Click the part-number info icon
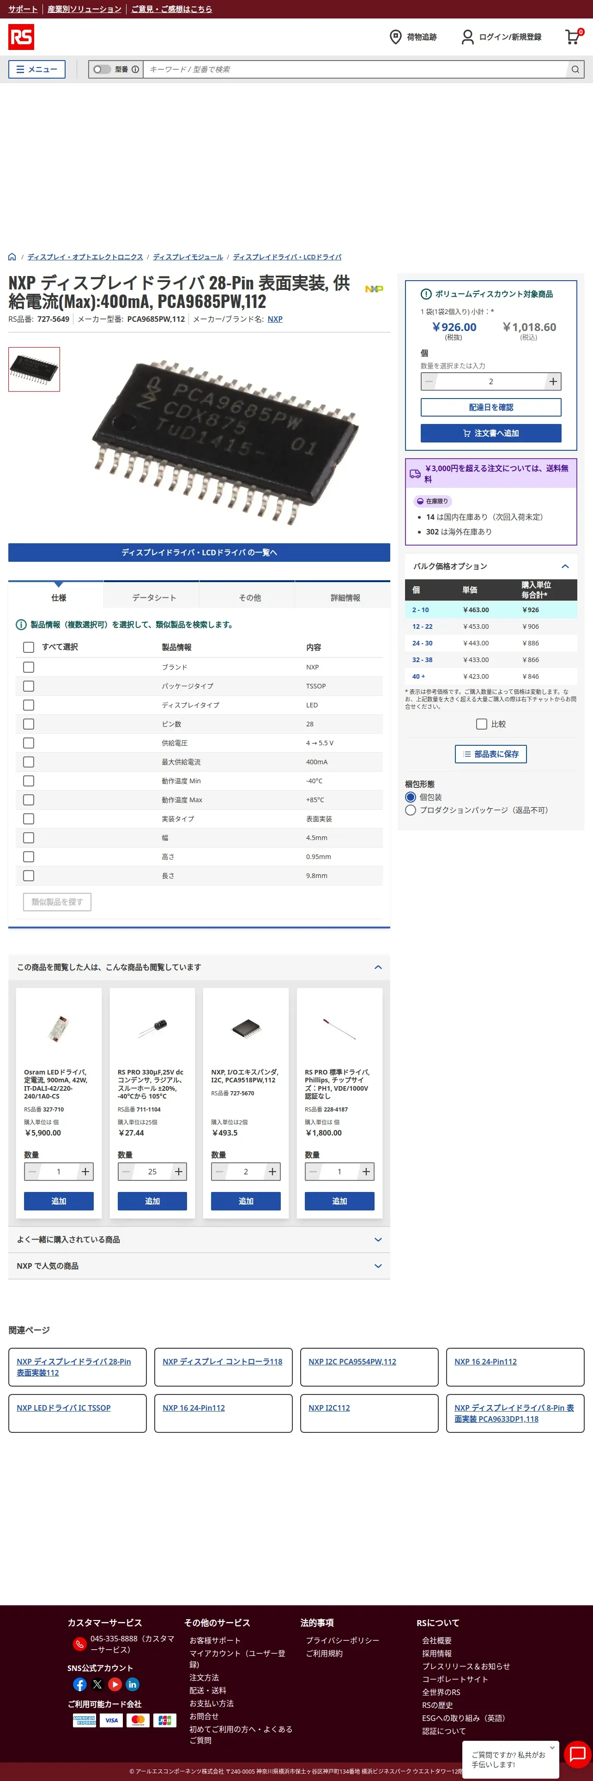This screenshot has width=593, height=1781. point(135,69)
